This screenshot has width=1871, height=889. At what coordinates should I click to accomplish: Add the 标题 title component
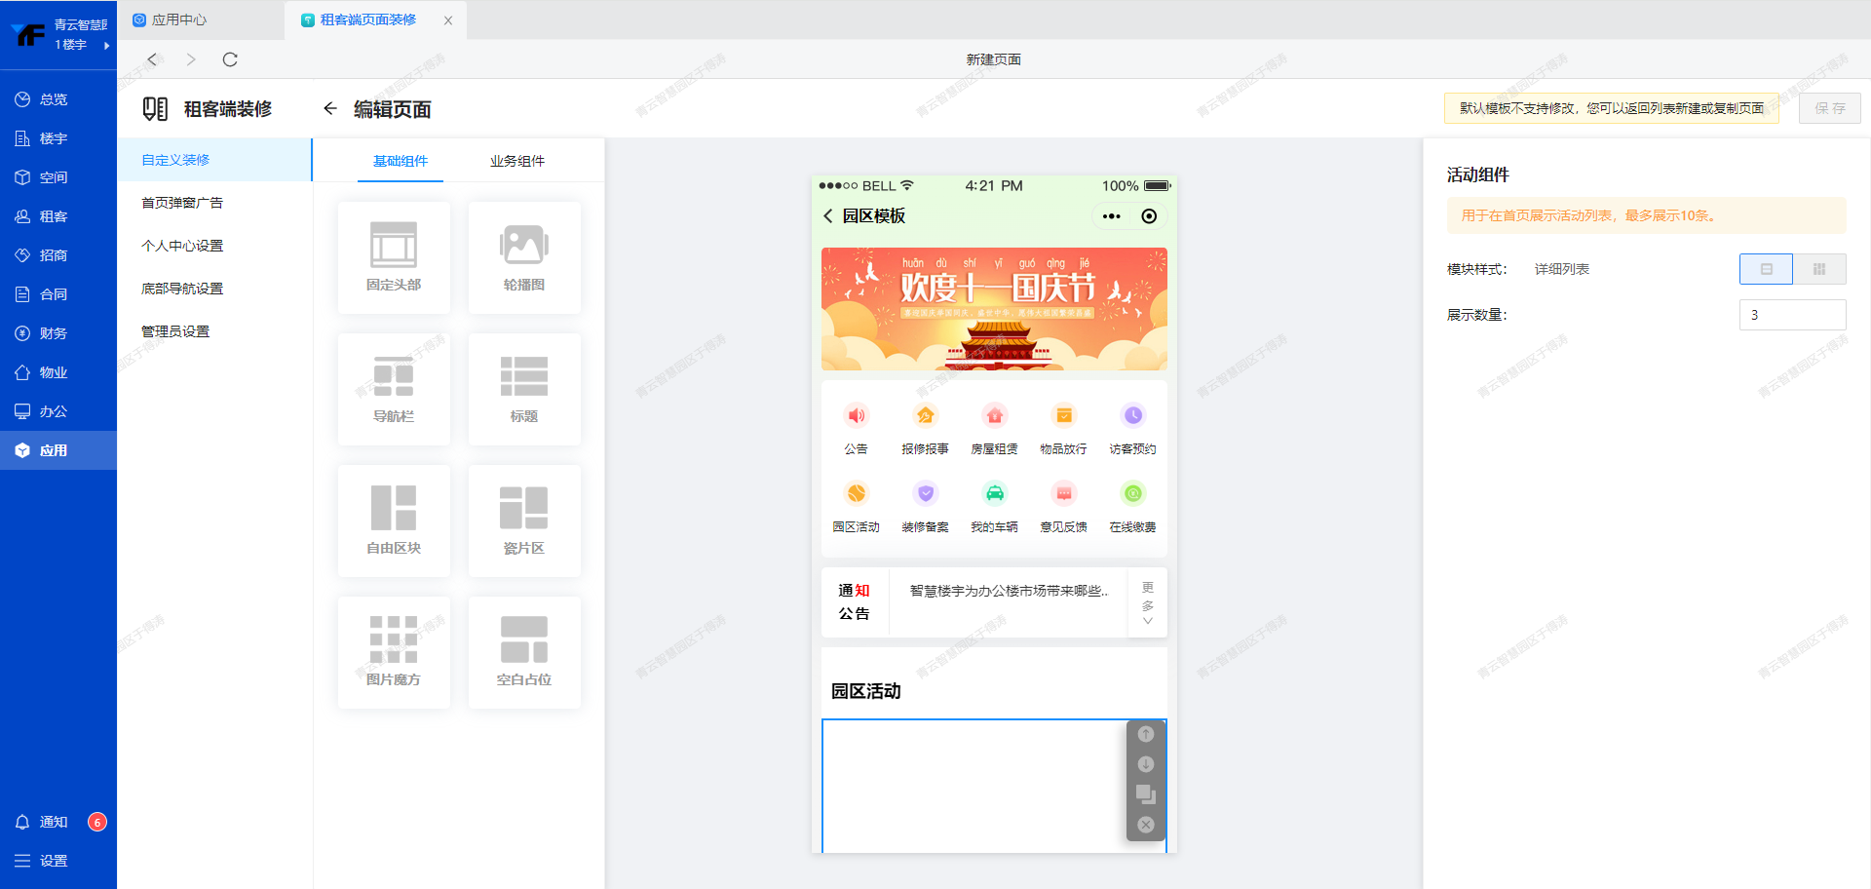point(524,389)
